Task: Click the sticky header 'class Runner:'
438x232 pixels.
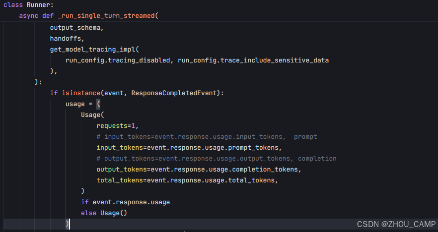Action: [28, 5]
